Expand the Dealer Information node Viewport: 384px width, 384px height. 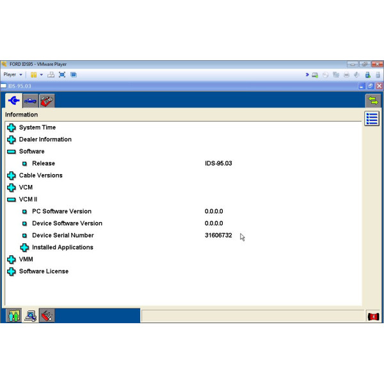(12, 140)
